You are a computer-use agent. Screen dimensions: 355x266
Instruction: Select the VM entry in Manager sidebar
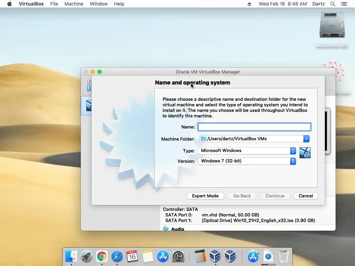86,106
